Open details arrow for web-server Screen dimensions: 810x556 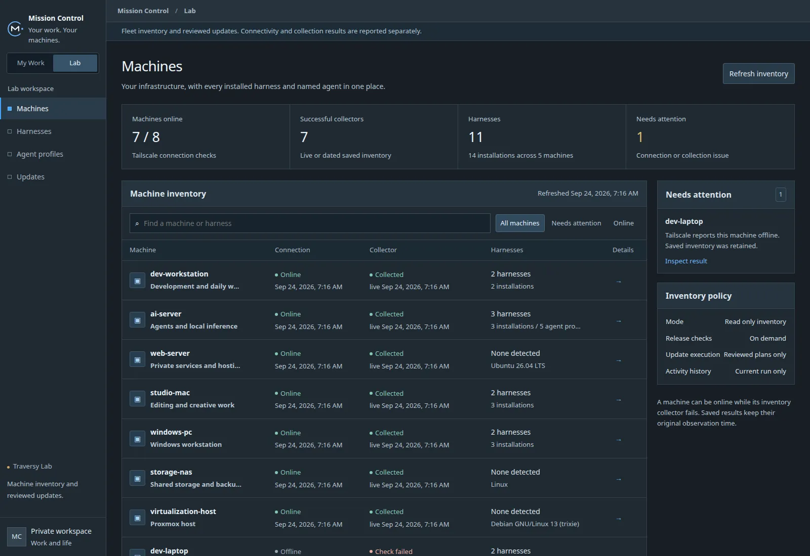pyautogui.click(x=619, y=360)
